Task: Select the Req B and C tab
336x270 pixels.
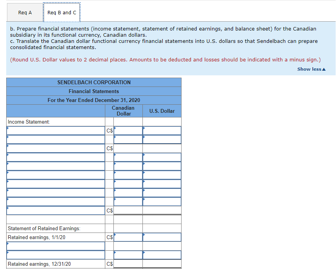Action: [x=62, y=12]
